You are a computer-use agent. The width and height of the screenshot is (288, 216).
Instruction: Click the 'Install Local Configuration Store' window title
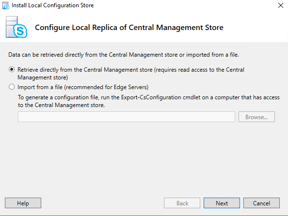(x=52, y=5)
